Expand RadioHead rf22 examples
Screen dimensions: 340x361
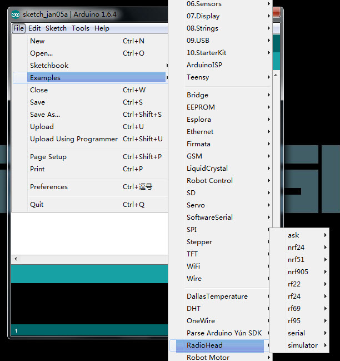(299, 284)
